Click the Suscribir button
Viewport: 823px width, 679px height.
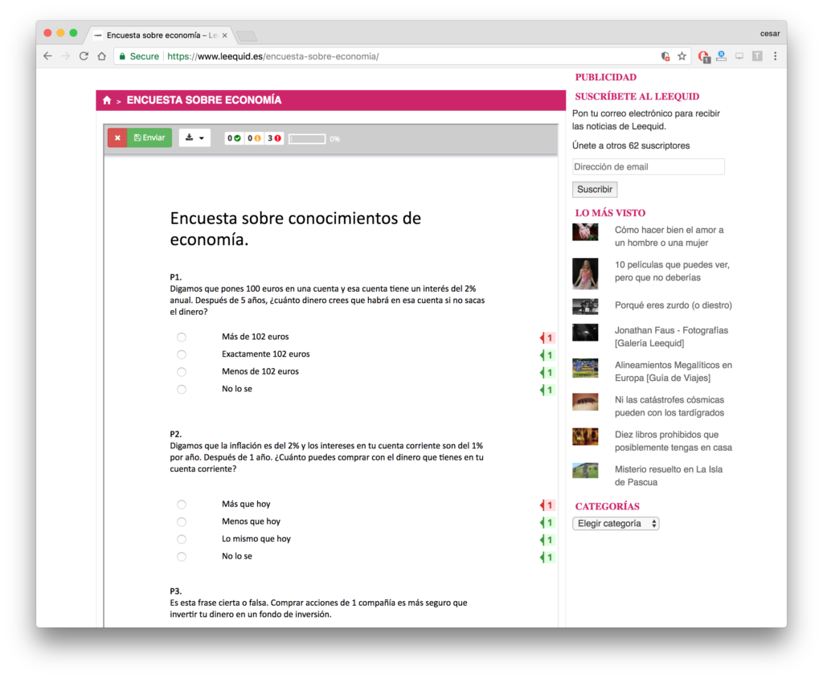coord(595,190)
